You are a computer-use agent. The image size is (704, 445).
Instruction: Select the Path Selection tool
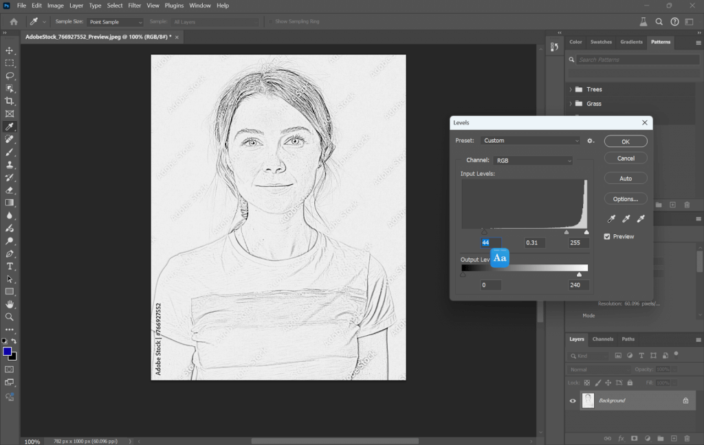(x=10, y=279)
